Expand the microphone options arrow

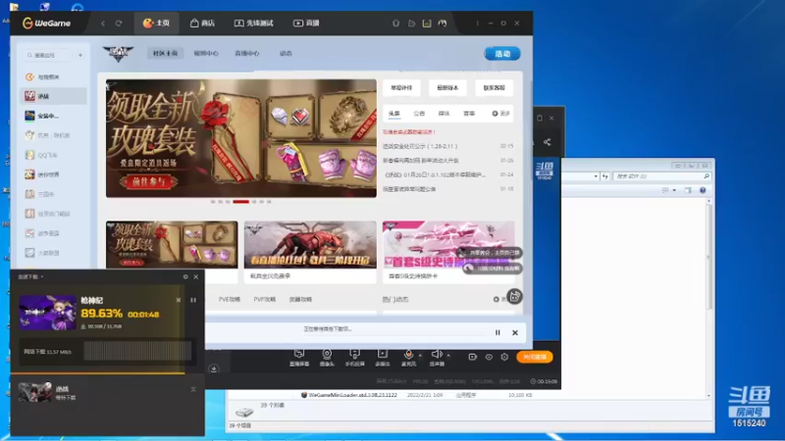pyautogui.click(x=420, y=356)
